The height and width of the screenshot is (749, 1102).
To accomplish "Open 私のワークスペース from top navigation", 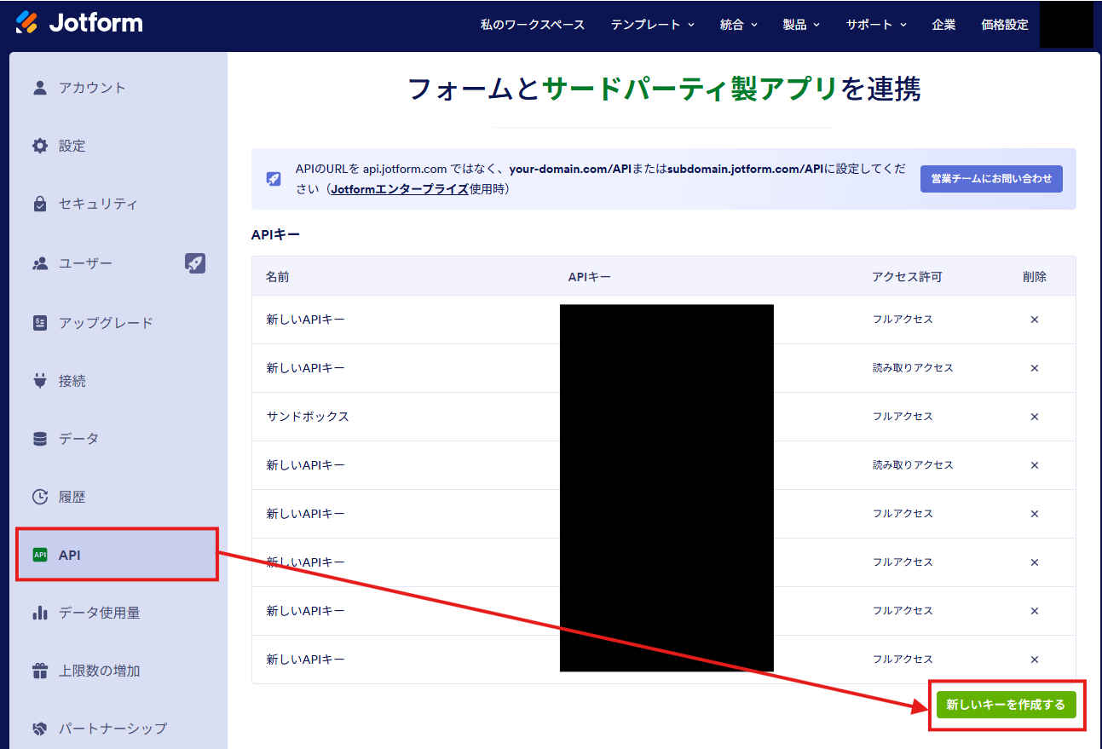I will tap(533, 25).
